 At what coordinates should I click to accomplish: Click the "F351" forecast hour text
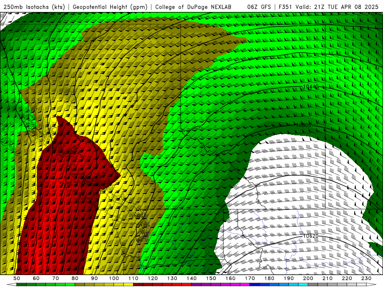(x=285, y=7)
